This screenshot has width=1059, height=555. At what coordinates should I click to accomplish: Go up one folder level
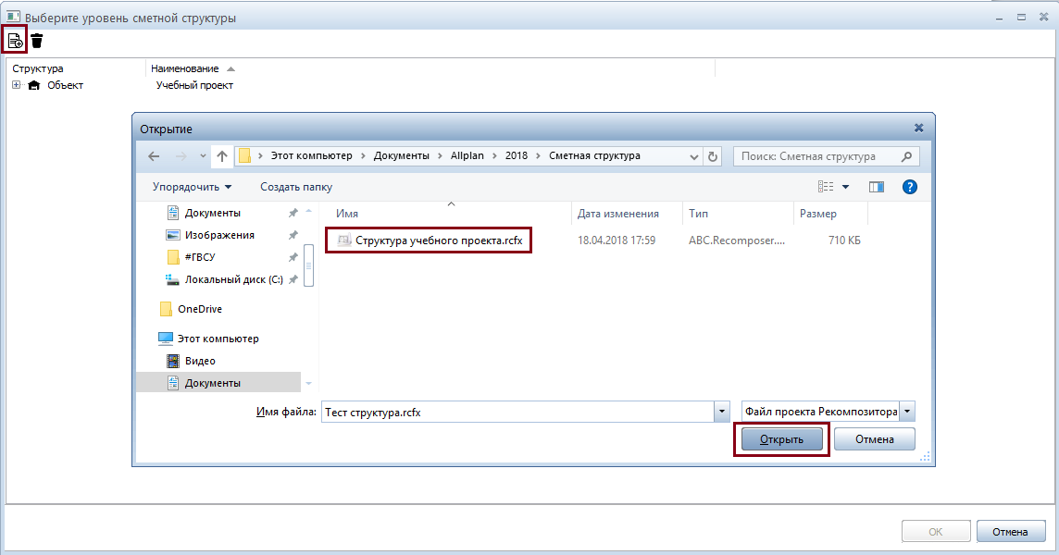pyautogui.click(x=222, y=156)
